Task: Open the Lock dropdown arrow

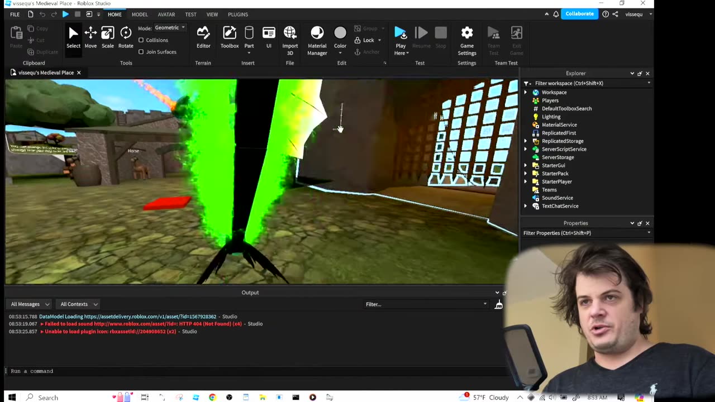Action: (379, 40)
